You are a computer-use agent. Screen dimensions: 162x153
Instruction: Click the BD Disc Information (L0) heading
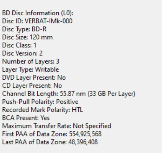point(38,13)
